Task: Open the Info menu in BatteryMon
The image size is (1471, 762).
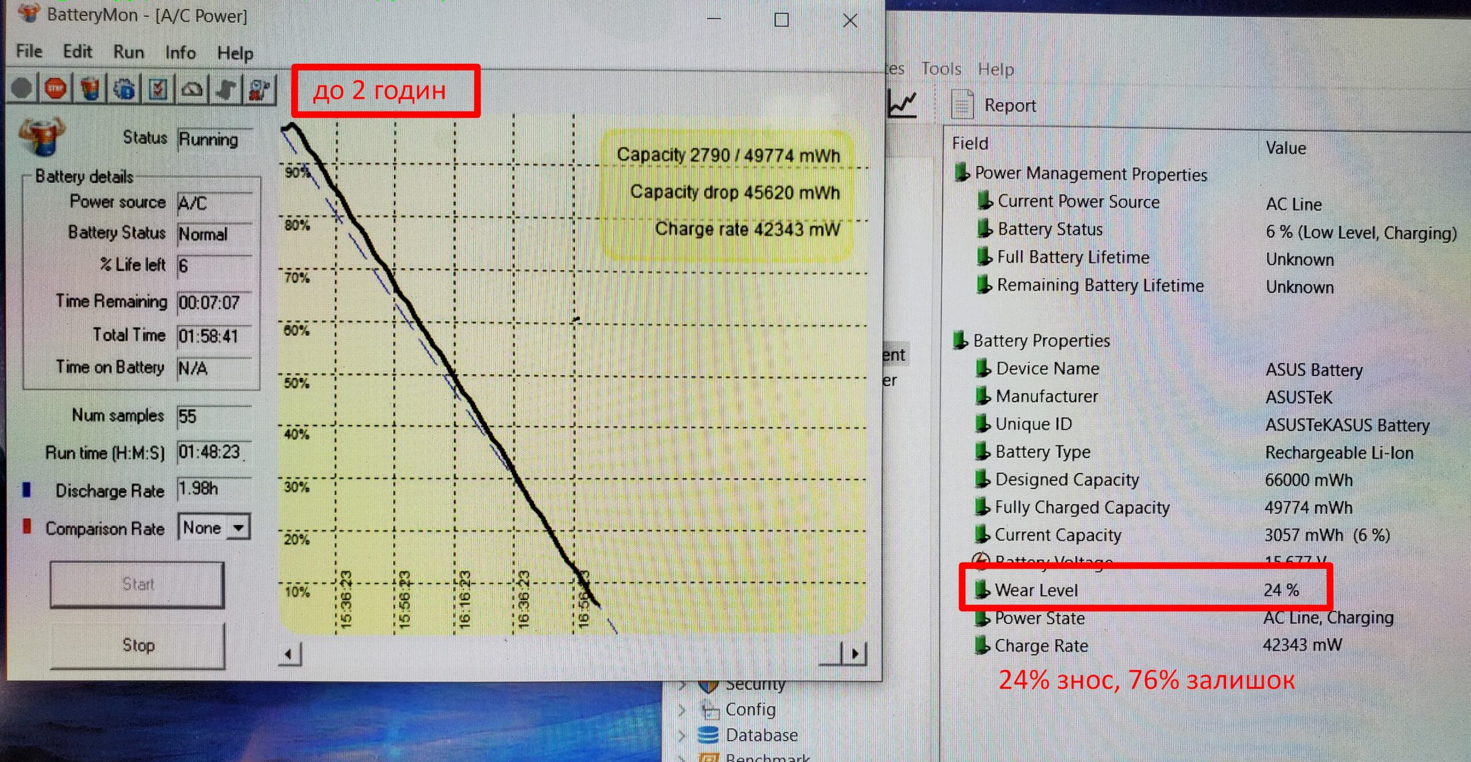Action: [180, 53]
